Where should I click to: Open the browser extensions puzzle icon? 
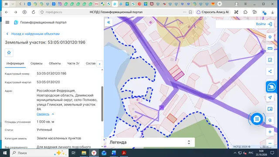245,12
